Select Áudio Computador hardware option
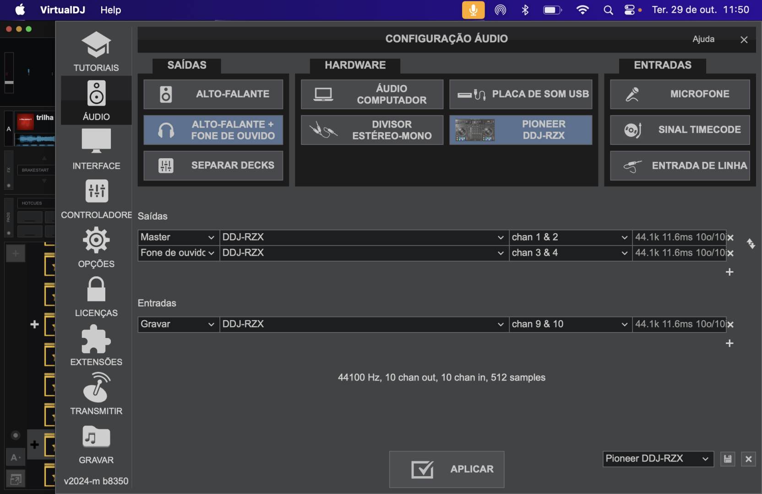Image resolution: width=762 pixels, height=494 pixels. click(x=372, y=94)
